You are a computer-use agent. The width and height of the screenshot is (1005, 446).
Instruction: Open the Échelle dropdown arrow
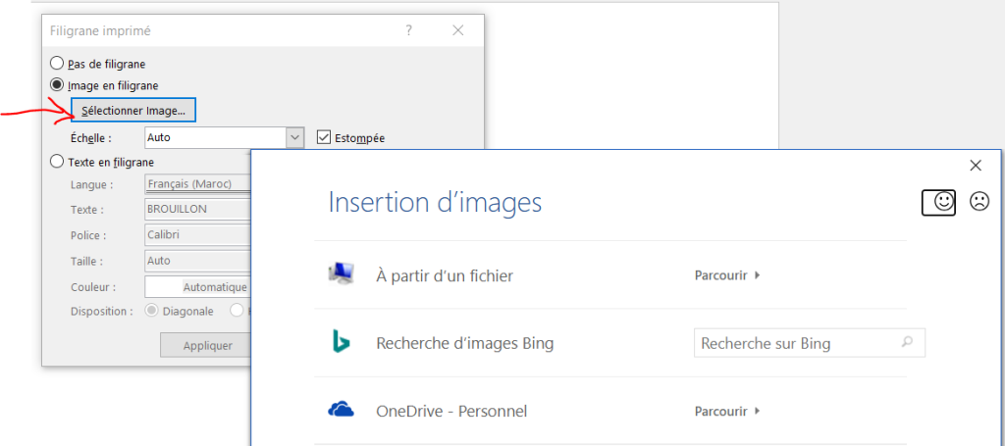pos(294,137)
